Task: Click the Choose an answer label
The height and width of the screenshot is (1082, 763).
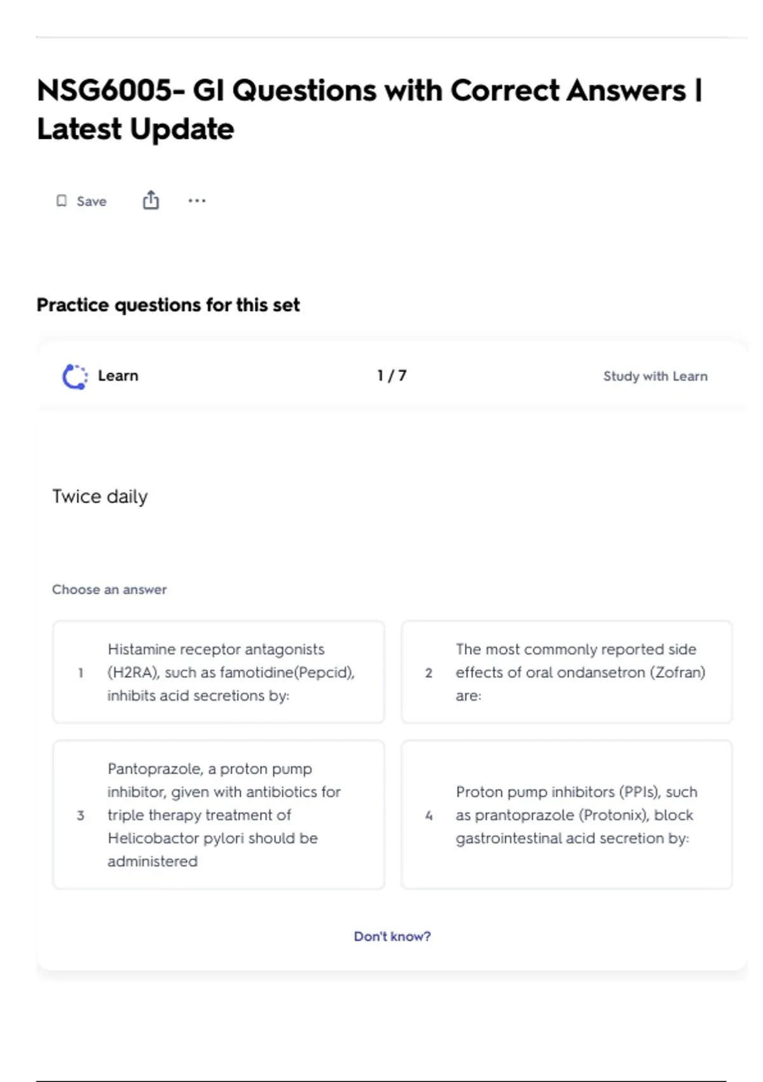Action: 109,589
